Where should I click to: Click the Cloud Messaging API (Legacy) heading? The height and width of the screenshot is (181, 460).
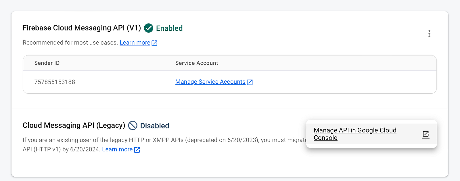[x=74, y=125]
